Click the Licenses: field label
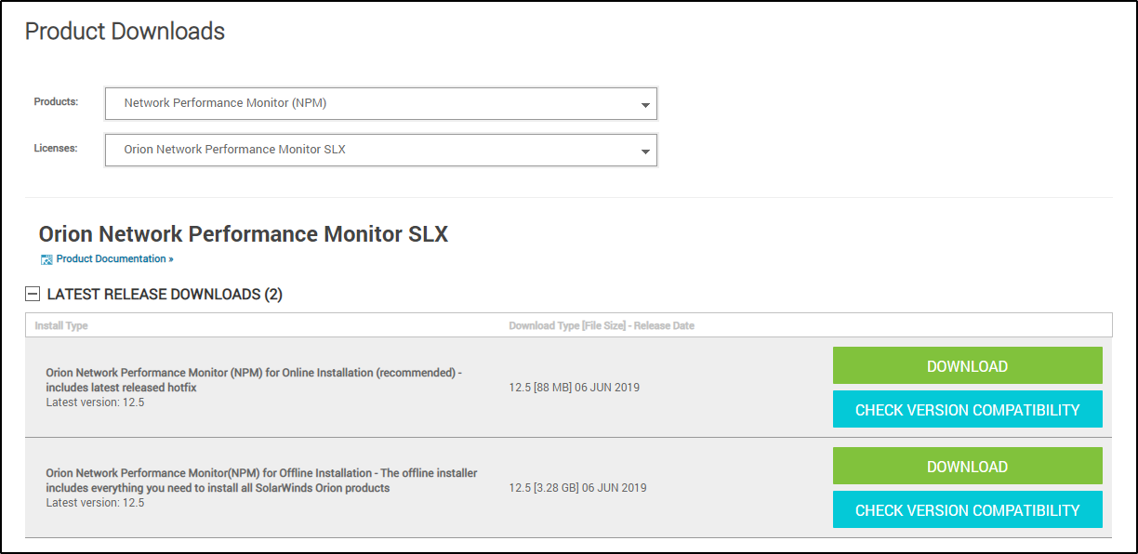Image resolution: width=1138 pixels, height=554 pixels. point(56,148)
